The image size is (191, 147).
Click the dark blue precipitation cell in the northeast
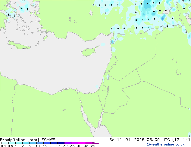(163, 18)
